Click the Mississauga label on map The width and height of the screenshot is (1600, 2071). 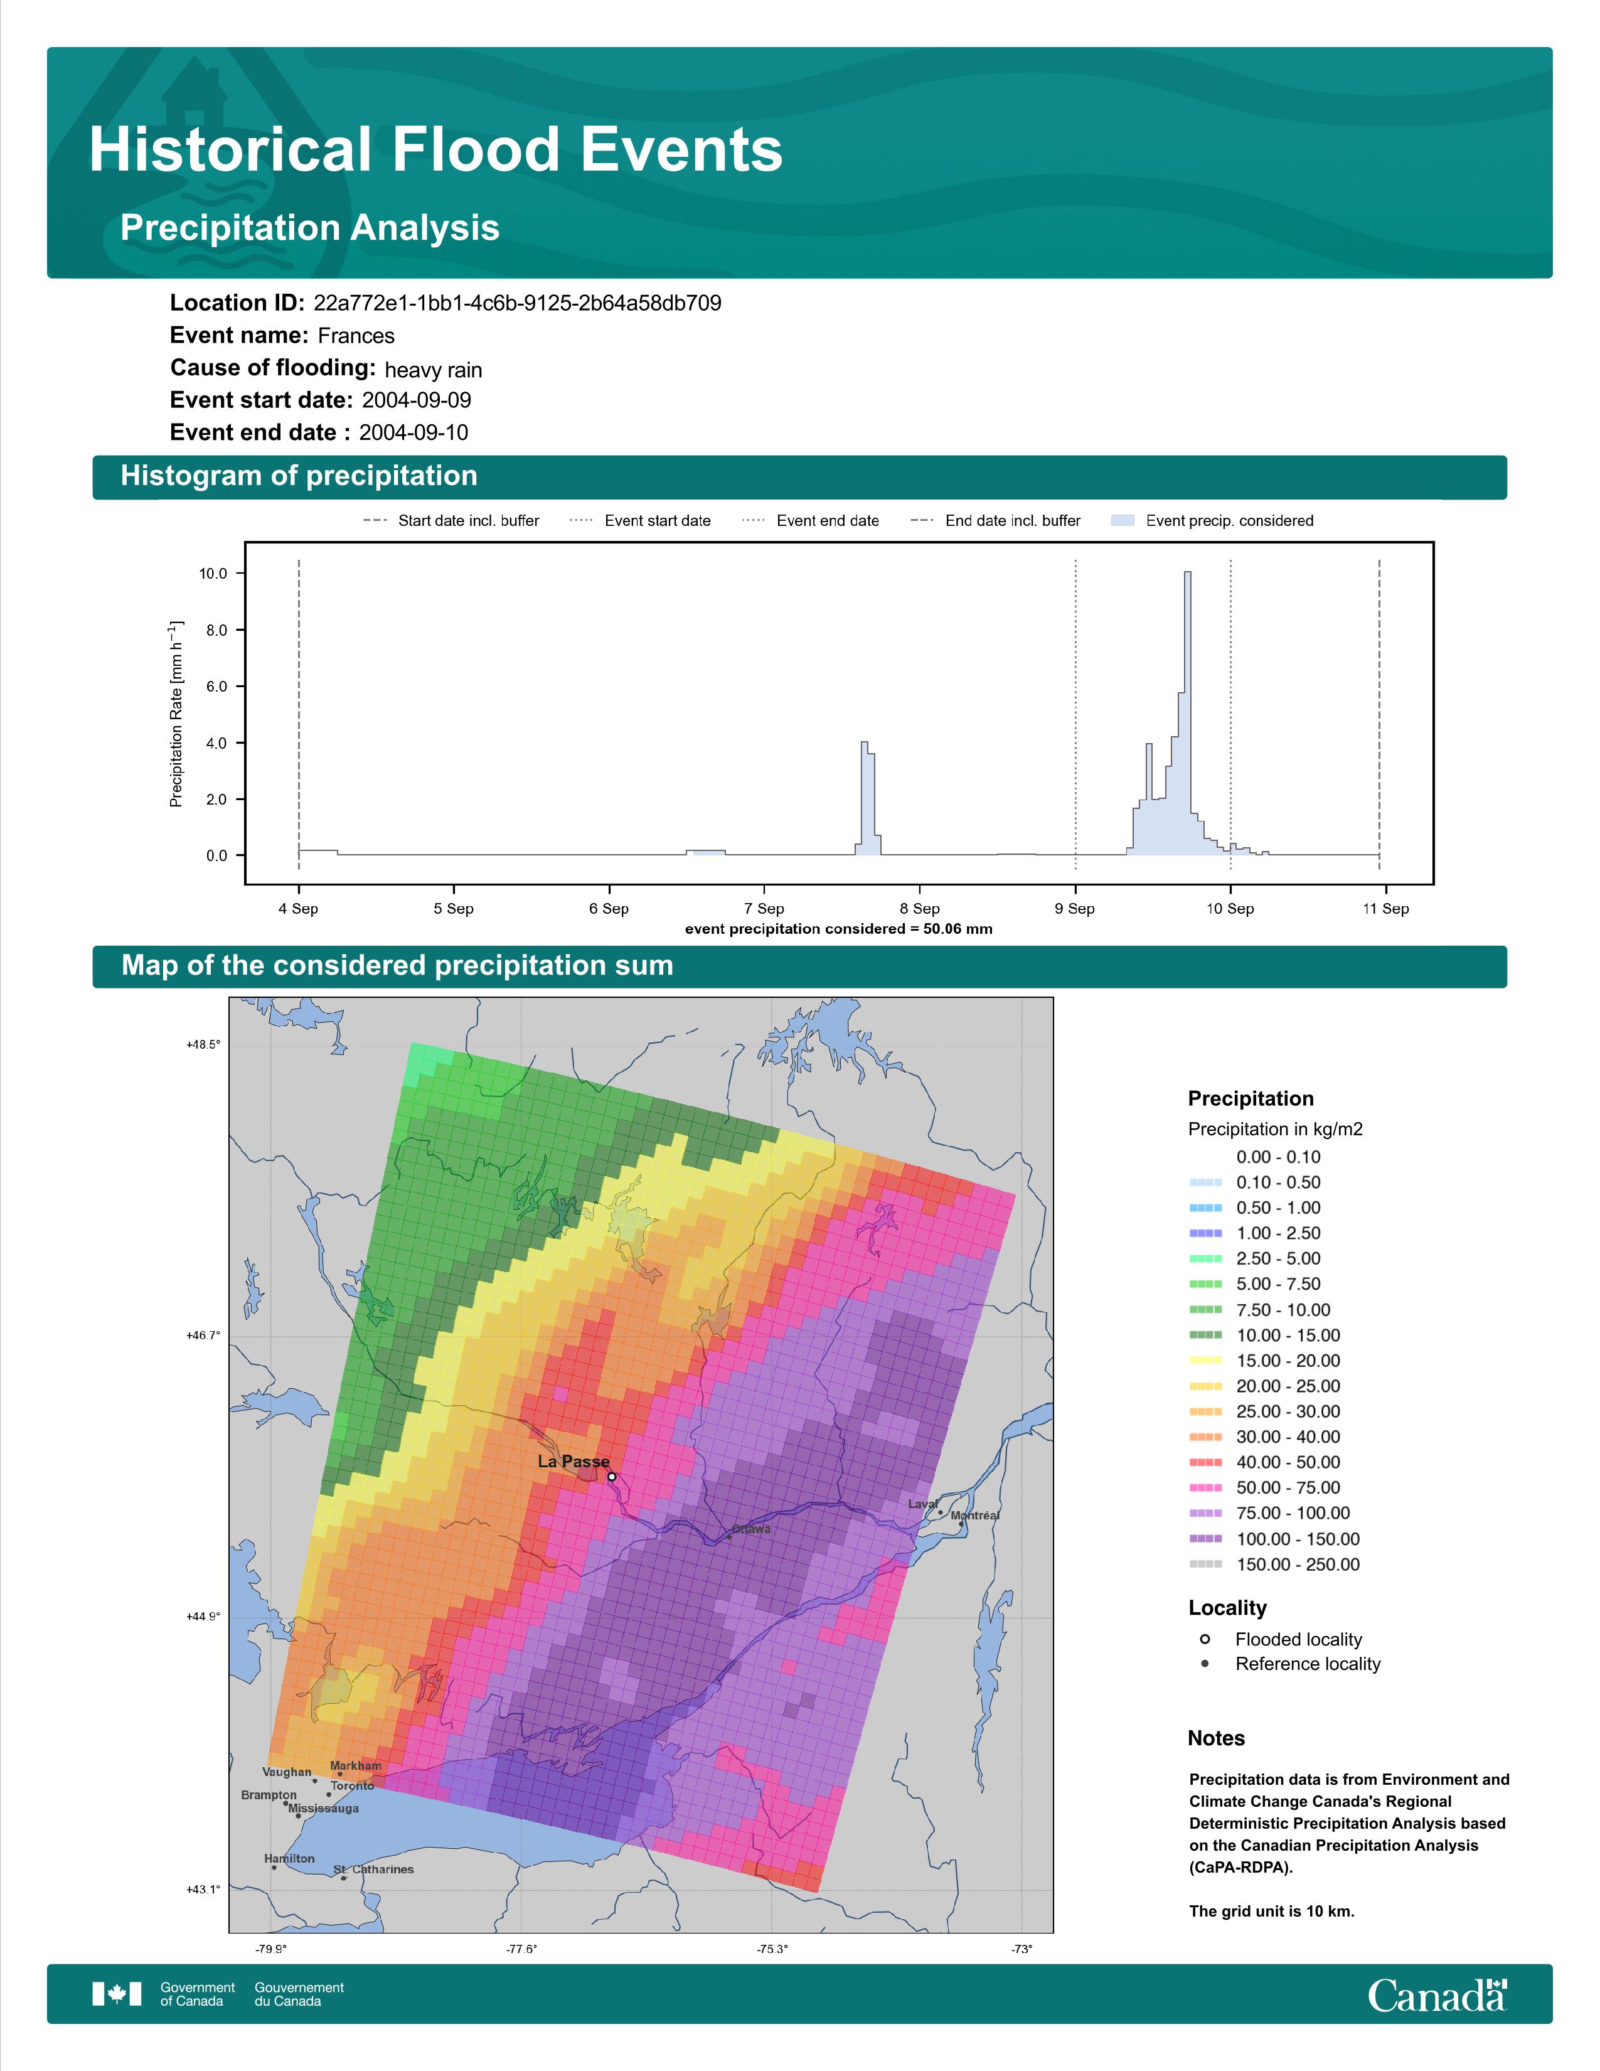click(x=323, y=1808)
